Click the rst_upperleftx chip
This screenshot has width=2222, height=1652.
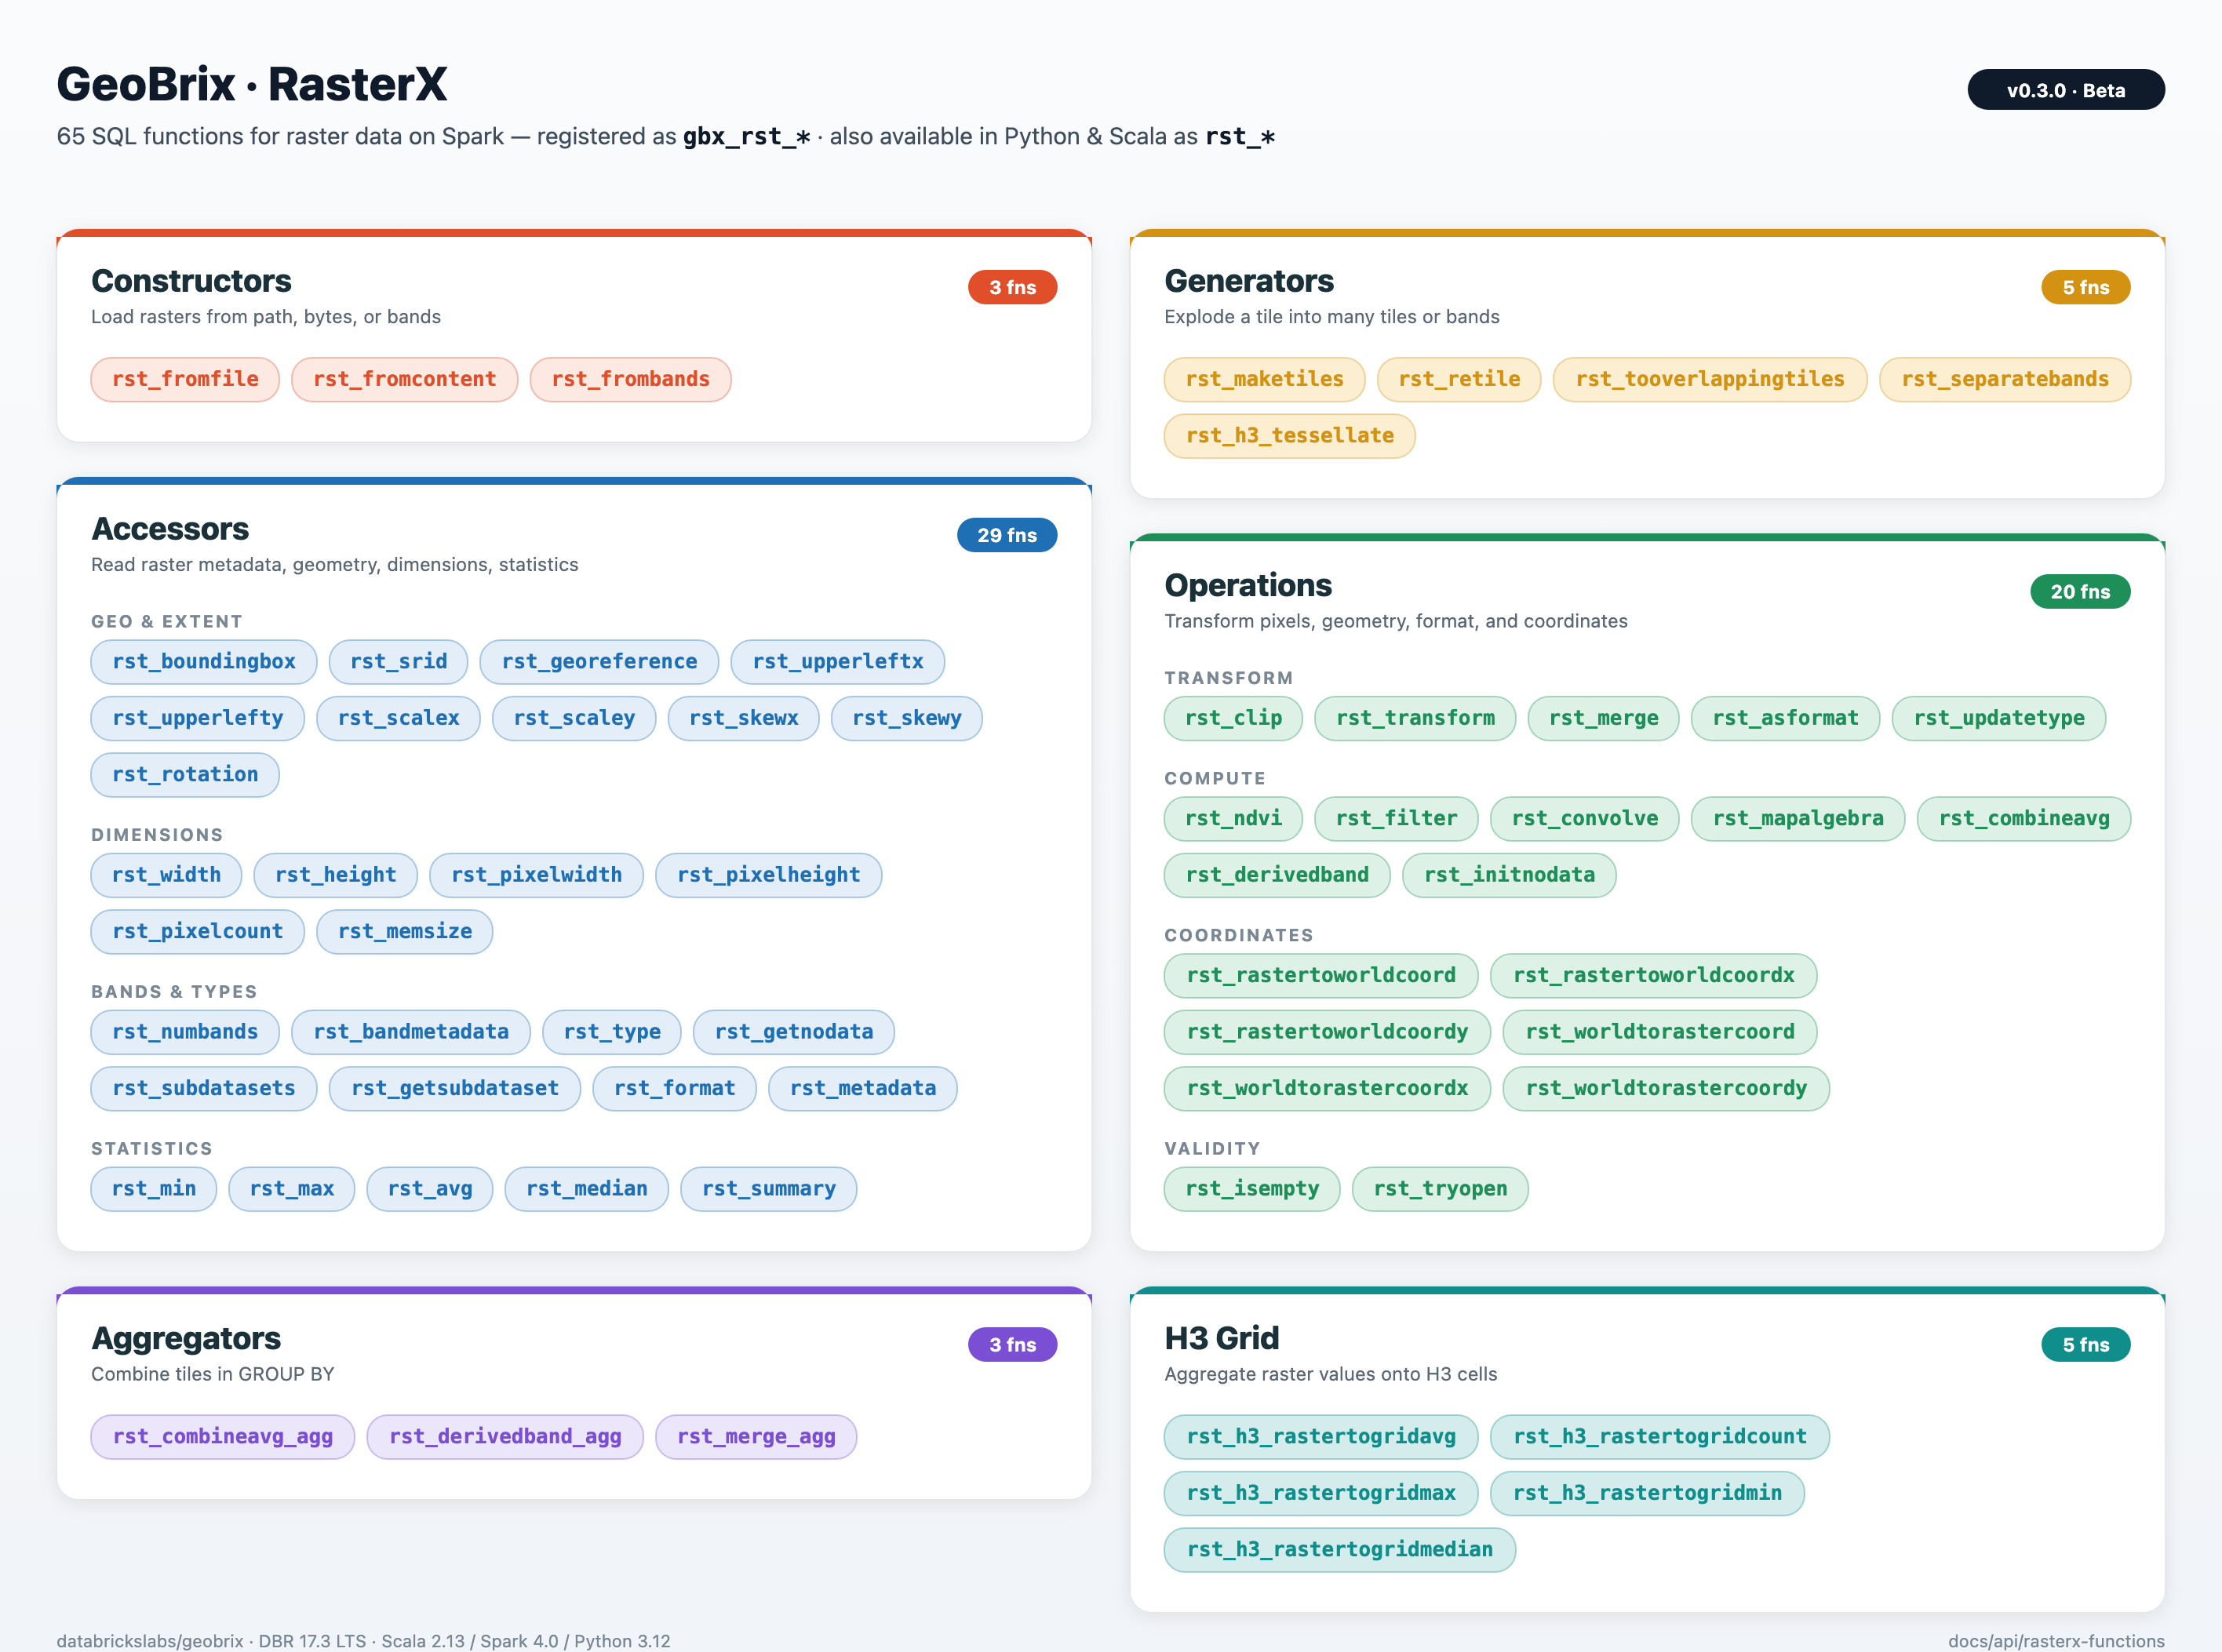tap(838, 662)
